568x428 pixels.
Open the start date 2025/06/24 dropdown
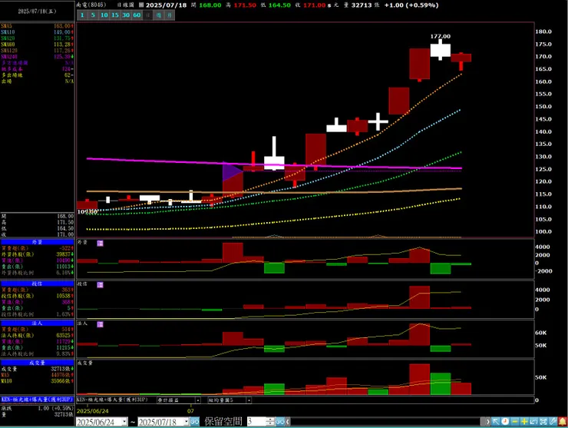[124, 422]
